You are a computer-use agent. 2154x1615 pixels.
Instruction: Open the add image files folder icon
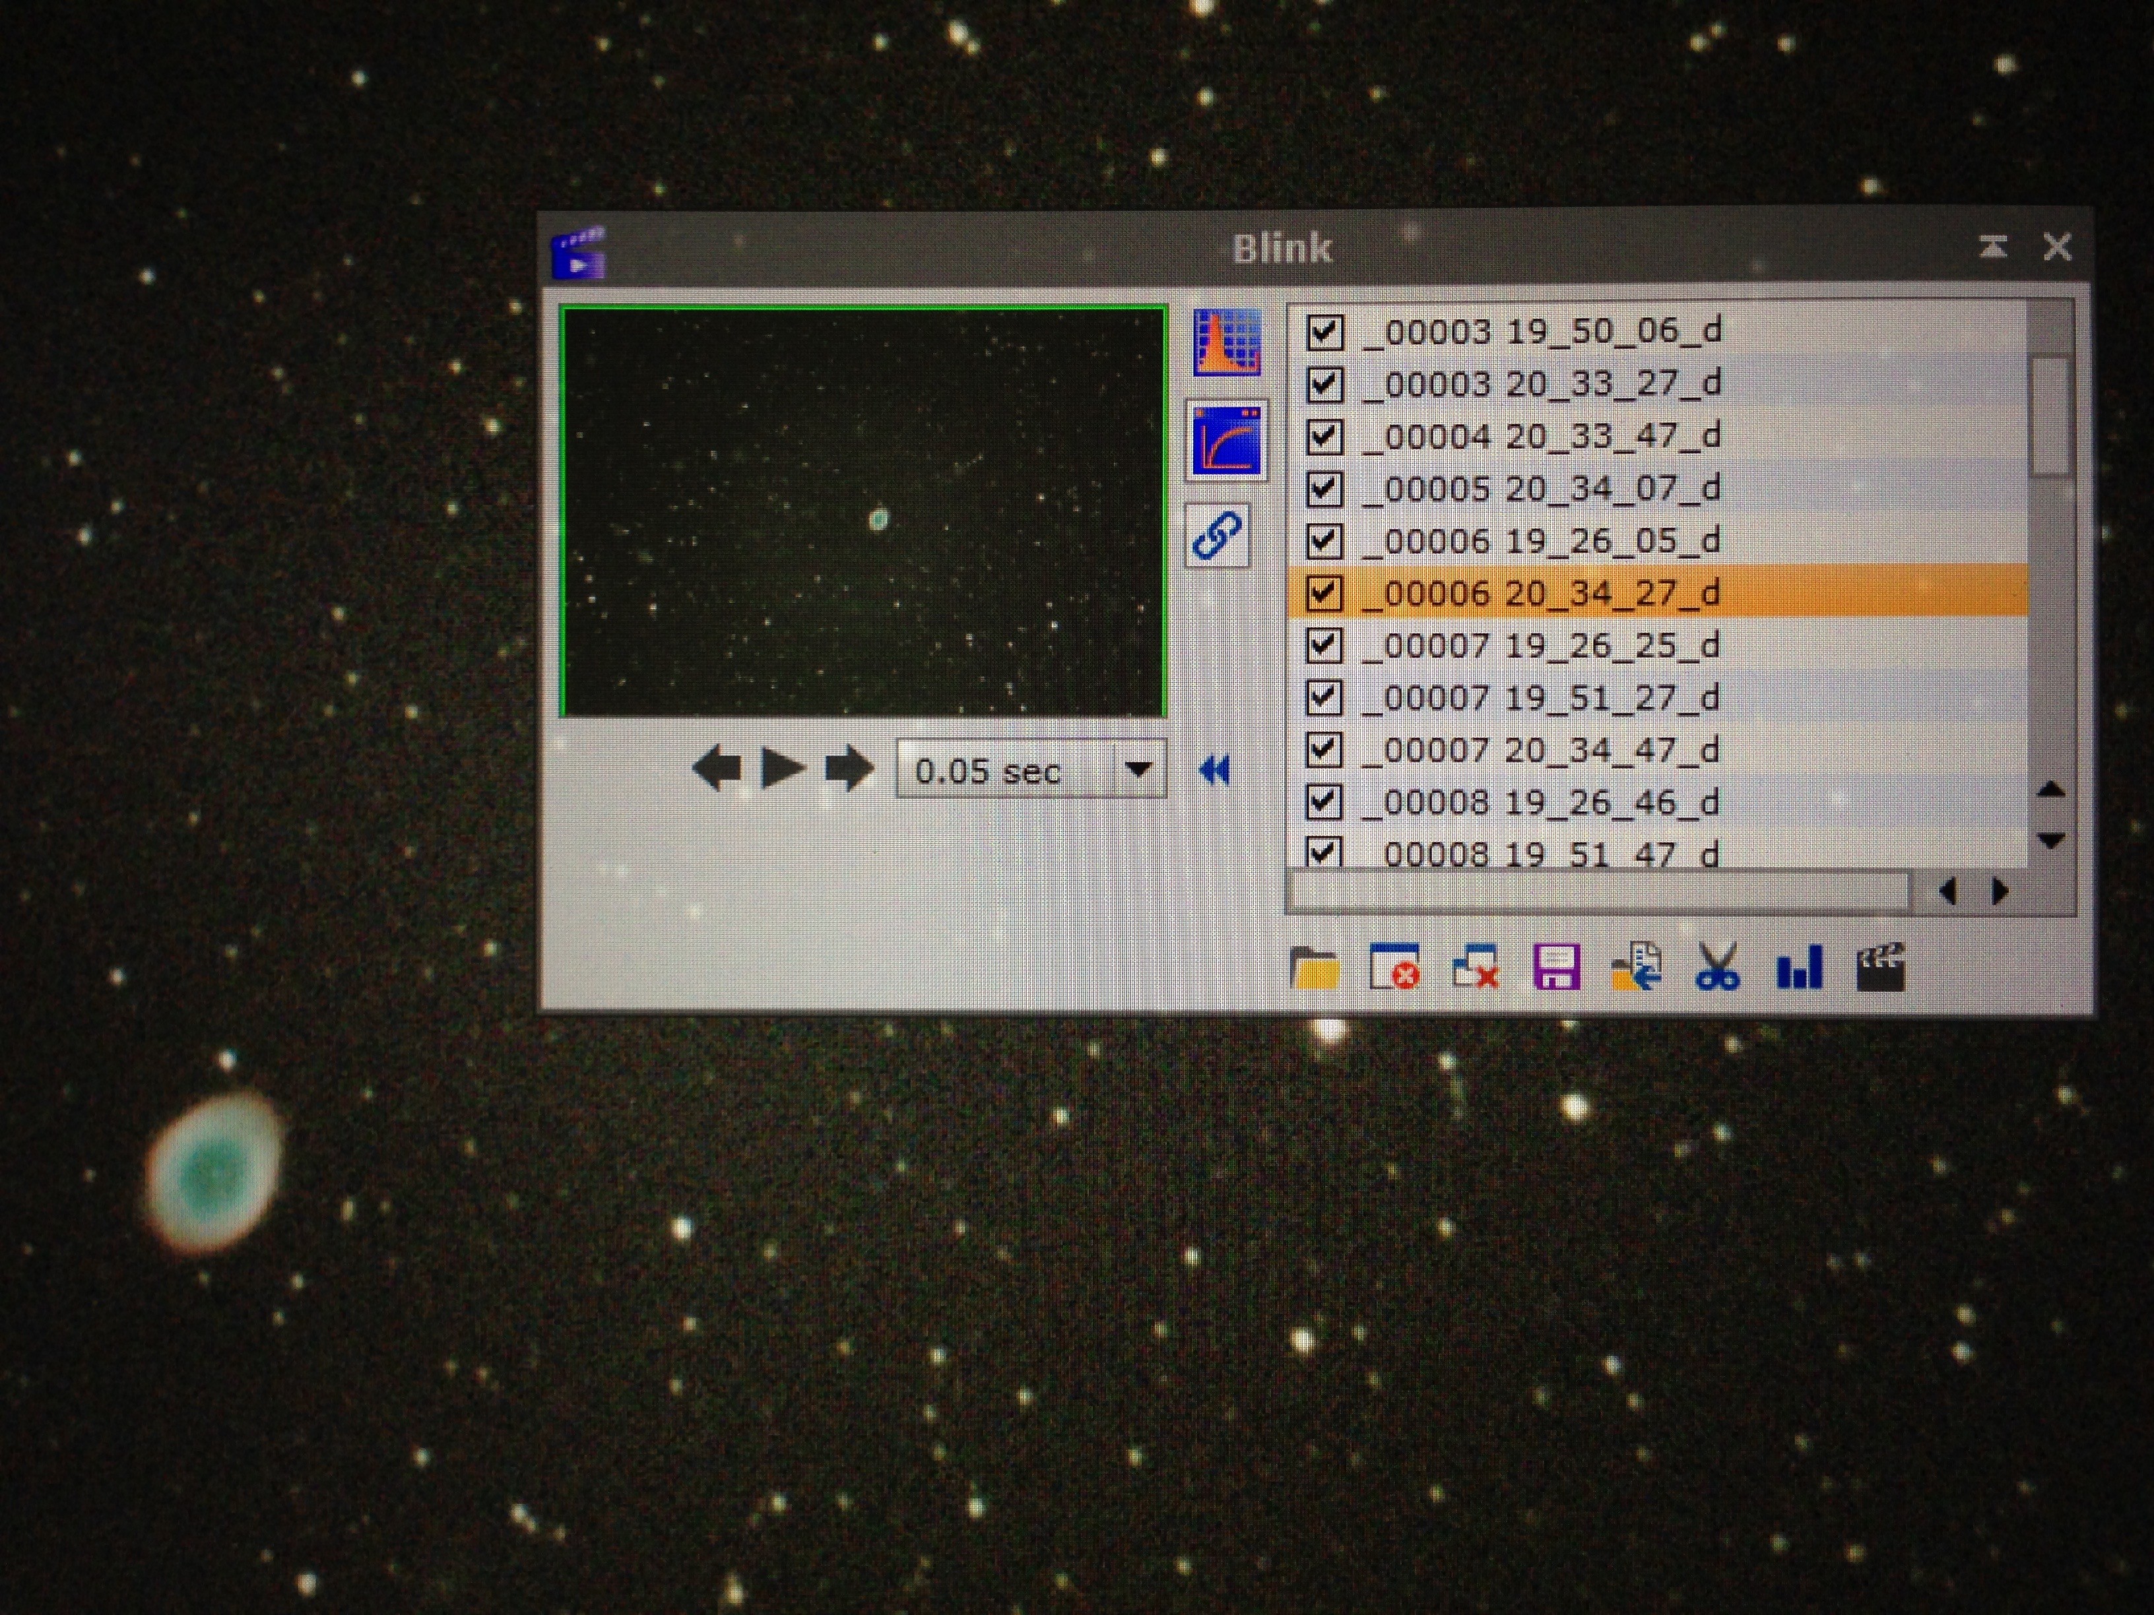point(1314,968)
